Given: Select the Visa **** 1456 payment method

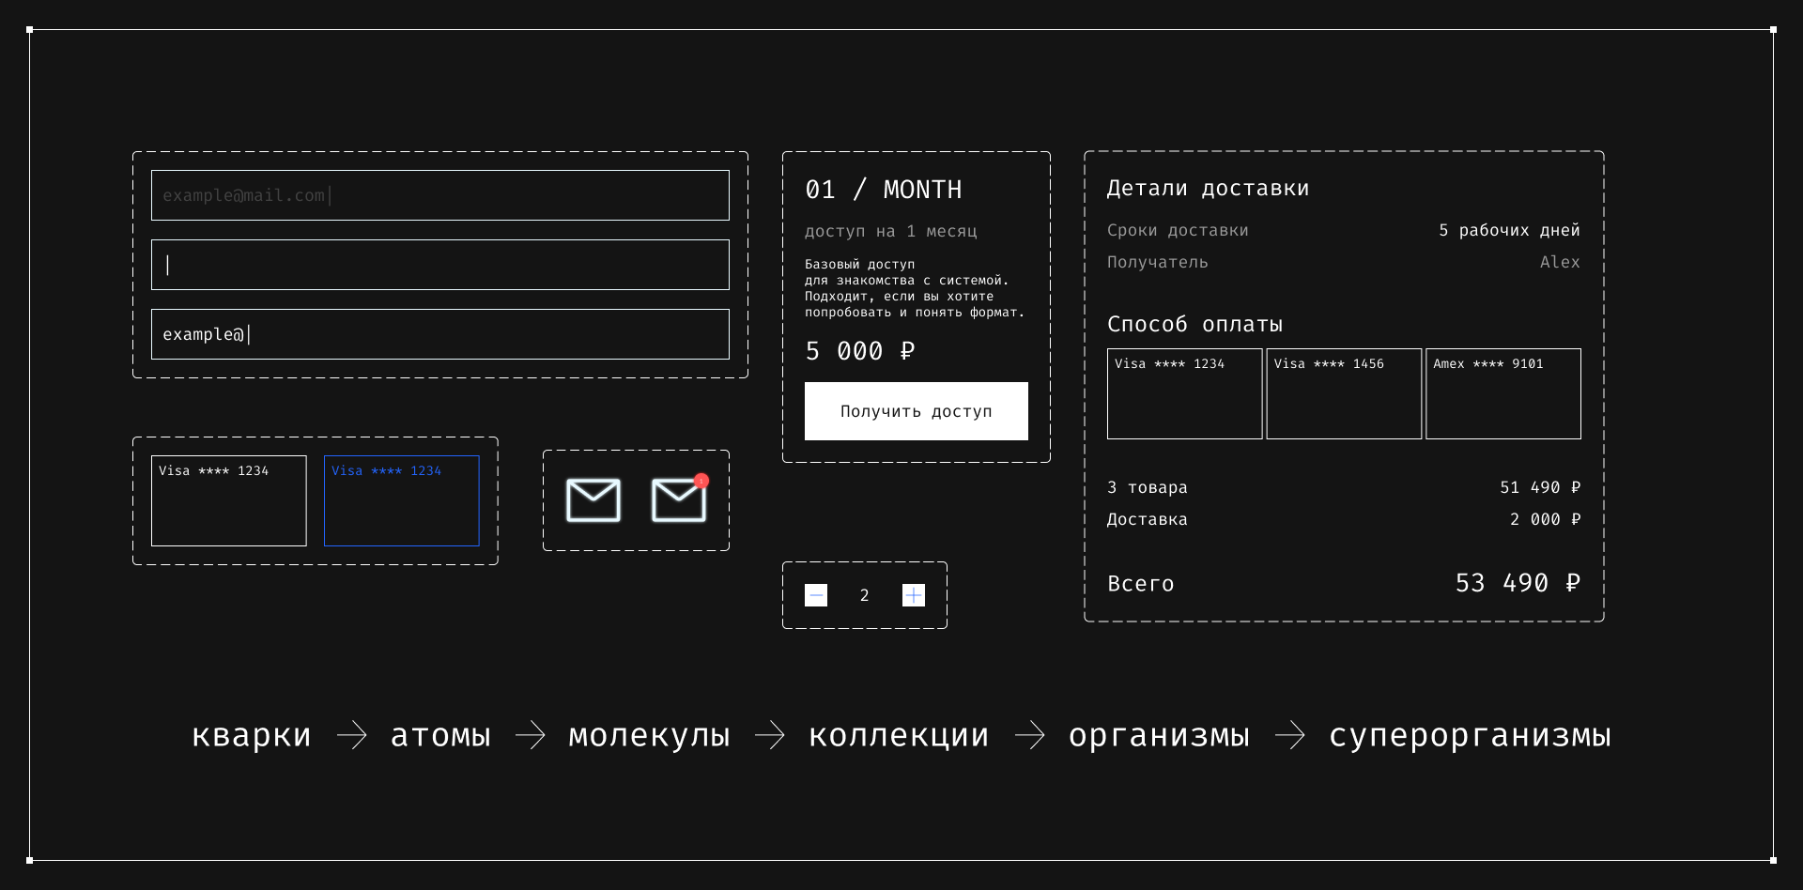Looking at the screenshot, I should click(x=1344, y=393).
